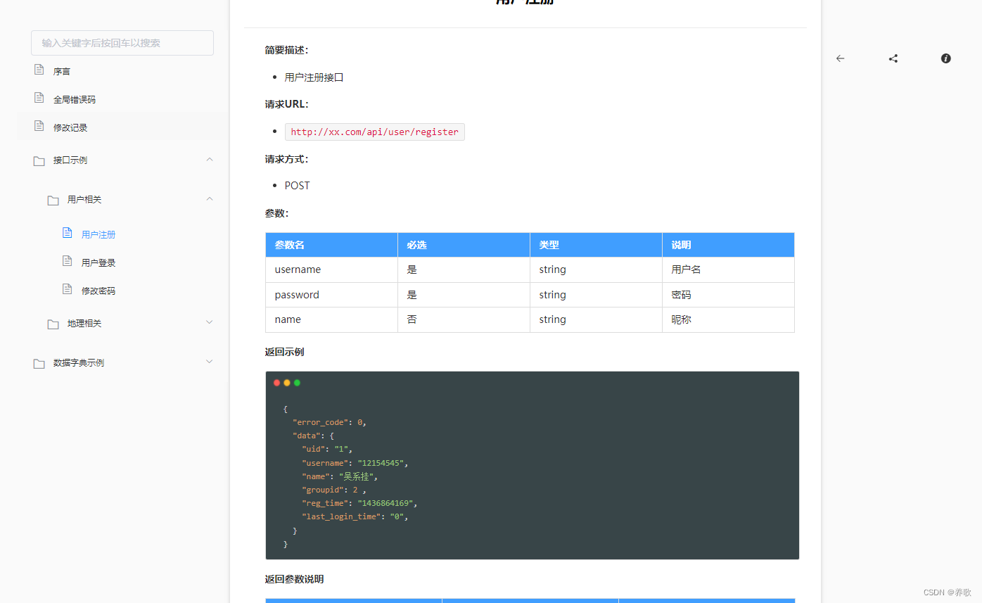982x603 pixels.
Task: Click the folder icon beside 地理相关
Action: point(53,324)
